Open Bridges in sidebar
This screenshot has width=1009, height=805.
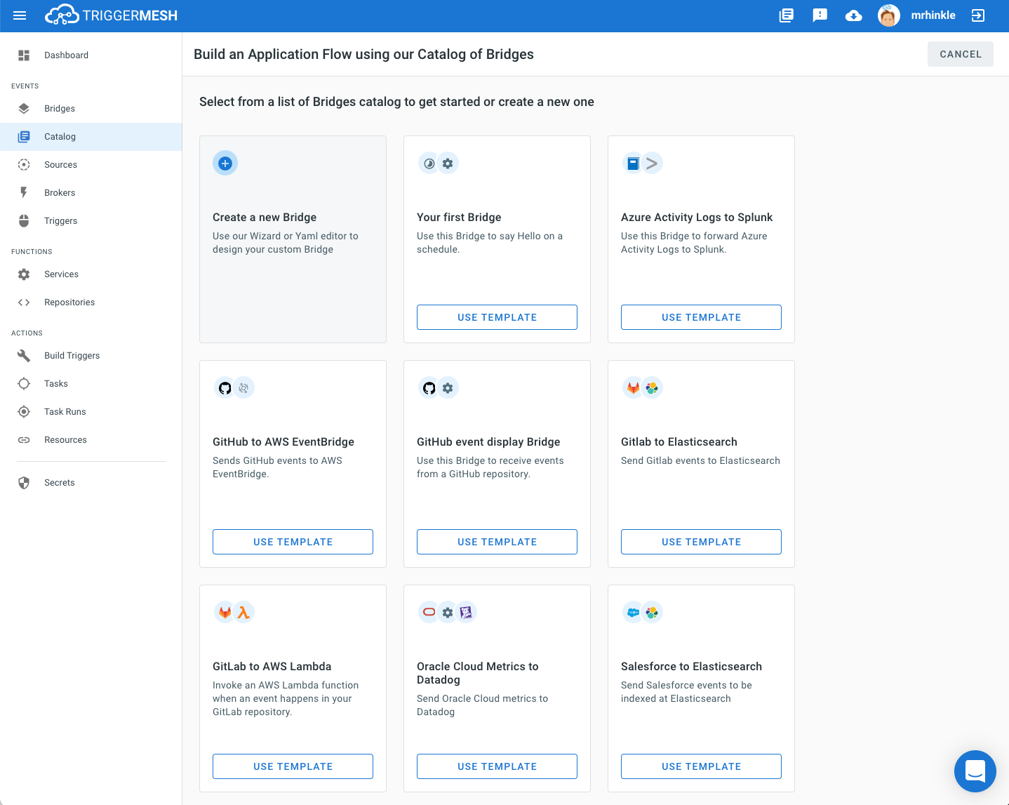(91, 109)
